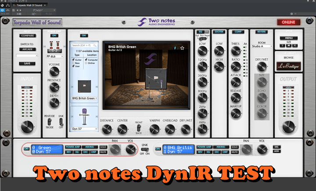Screen dimensions: 316x191
Task: Click the Two notes logo
Action: (156, 22)
